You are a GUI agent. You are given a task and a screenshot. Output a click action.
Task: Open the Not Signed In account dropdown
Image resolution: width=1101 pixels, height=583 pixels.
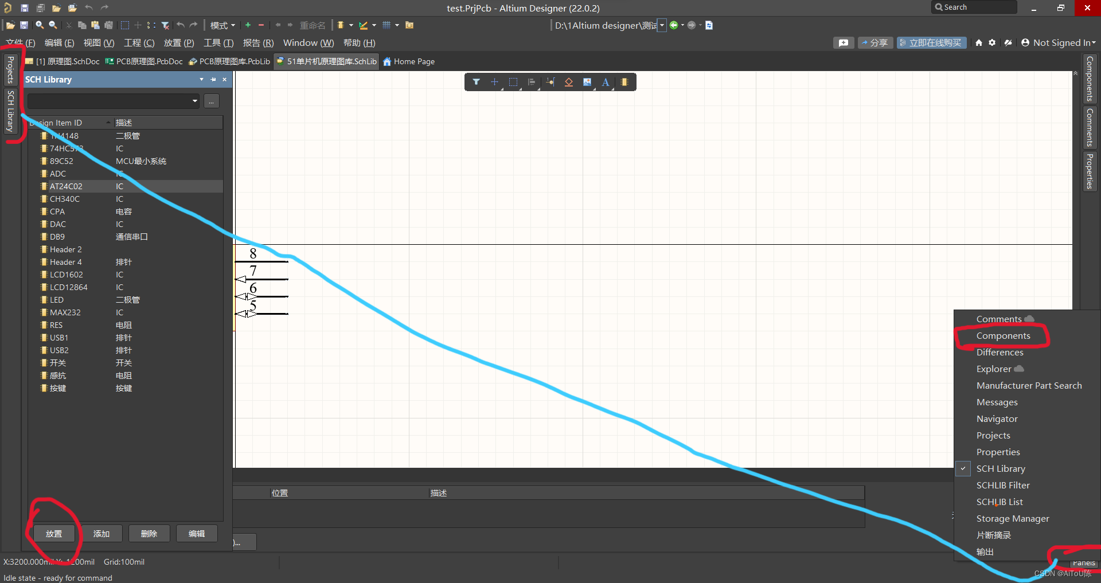click(x=1059, y=43)
